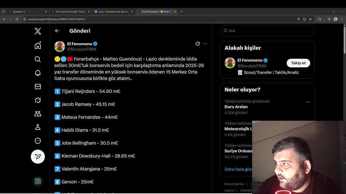The width and height of the screenshot is (346, 194).
Task: Click the page vertical scrollbar
Action: click(345, 40)
